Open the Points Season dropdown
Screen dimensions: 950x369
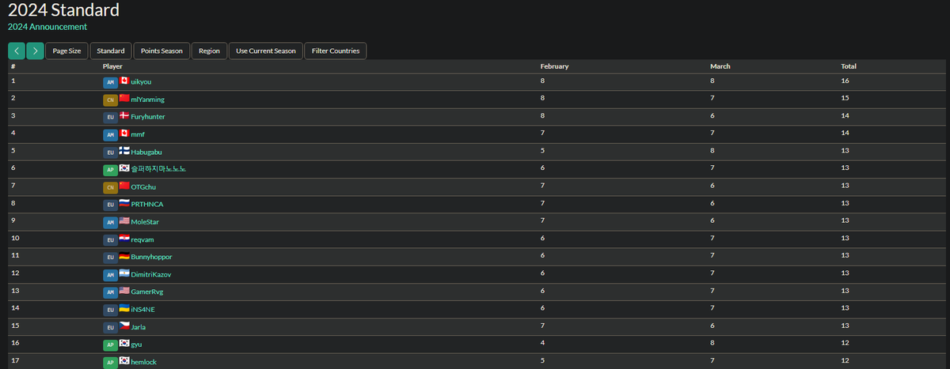pyautogui.click(x=161, y=51)
